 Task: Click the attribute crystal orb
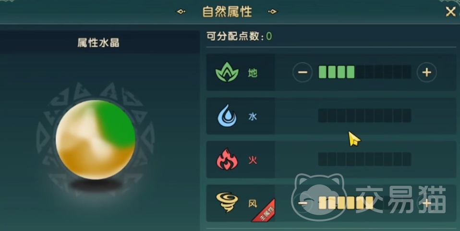(96, 140)
